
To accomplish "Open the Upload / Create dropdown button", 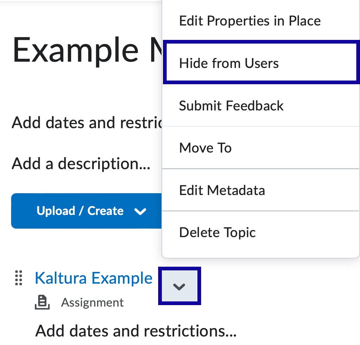I will pyautogui.click(x=86, y=211).
